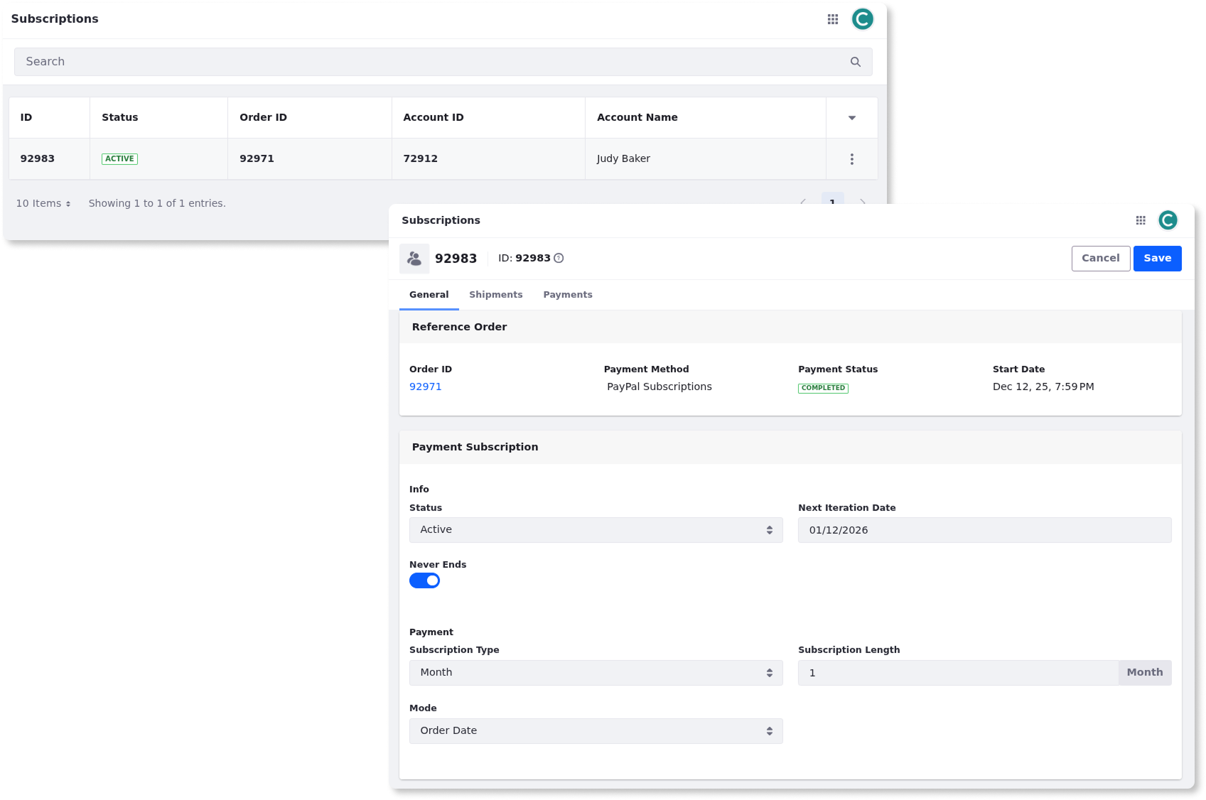The height and width of the screenshot is (800, 1206).
Task: Click order ID 92971 in table row
Action: (257, 158)
